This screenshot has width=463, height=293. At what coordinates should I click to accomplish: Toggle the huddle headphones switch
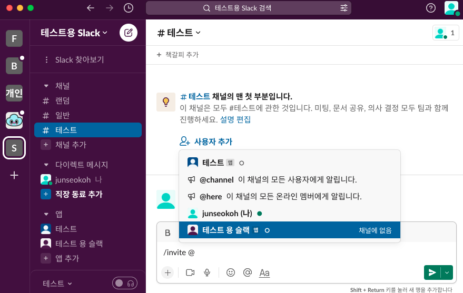[125, 284]
